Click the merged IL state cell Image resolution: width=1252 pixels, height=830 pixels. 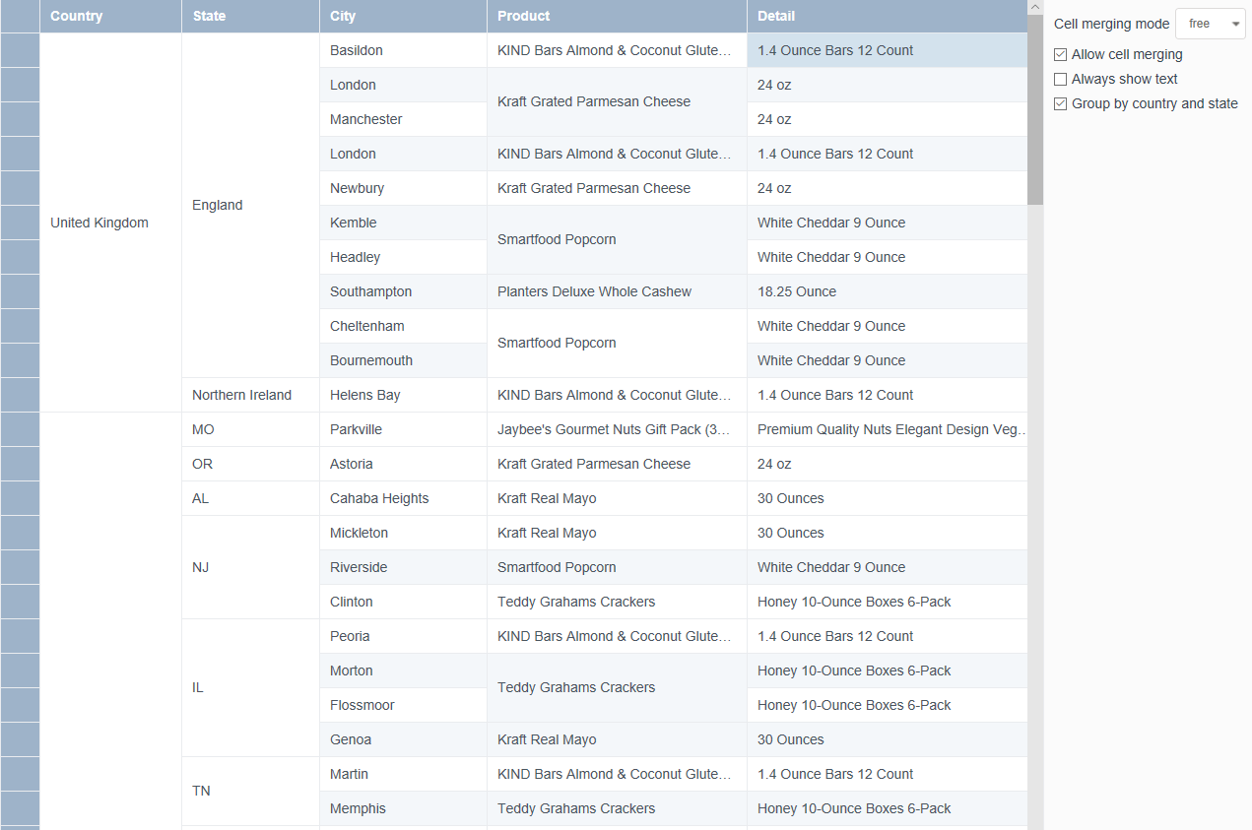[x=250, y=687]
